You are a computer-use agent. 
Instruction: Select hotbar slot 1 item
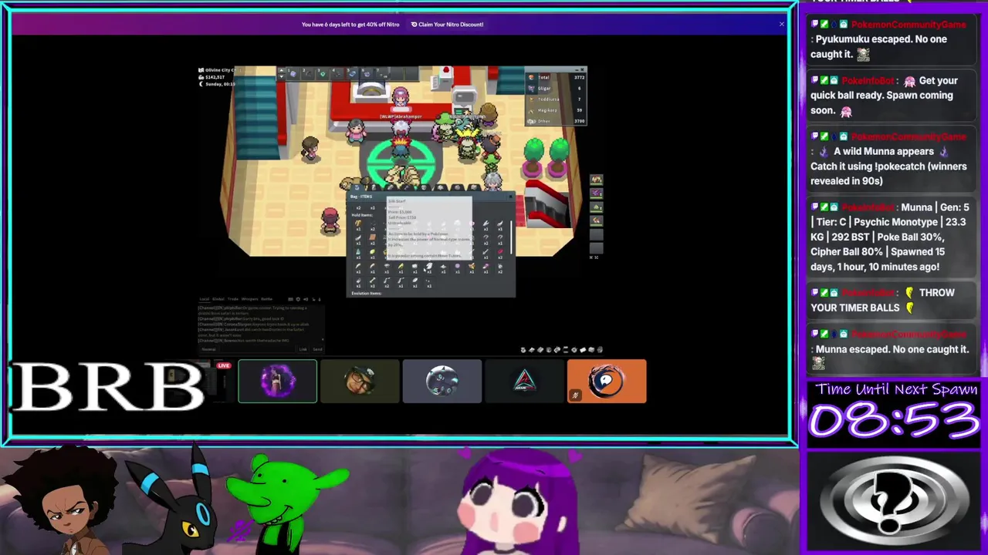point(293,74)
